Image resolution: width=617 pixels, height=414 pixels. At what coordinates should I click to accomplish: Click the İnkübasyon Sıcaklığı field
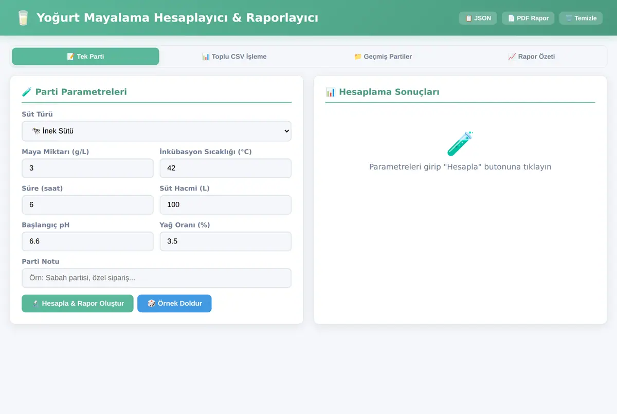[225, 168]
